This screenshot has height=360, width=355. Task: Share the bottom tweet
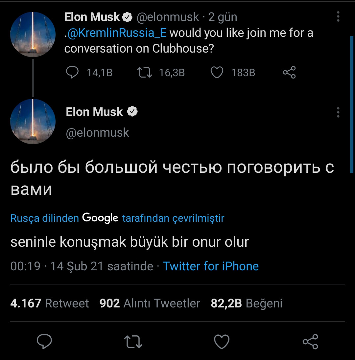click(x=310, y=342)
